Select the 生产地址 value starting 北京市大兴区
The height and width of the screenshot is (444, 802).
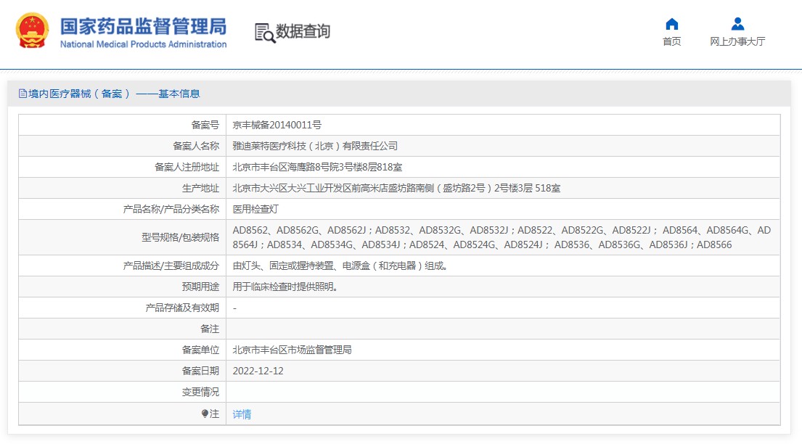click(396, 188)
